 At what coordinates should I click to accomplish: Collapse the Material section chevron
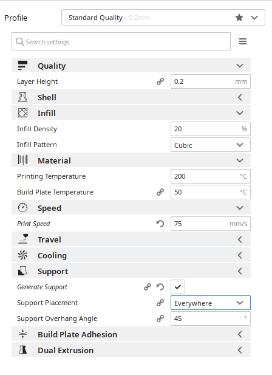[x=240, y=160]
